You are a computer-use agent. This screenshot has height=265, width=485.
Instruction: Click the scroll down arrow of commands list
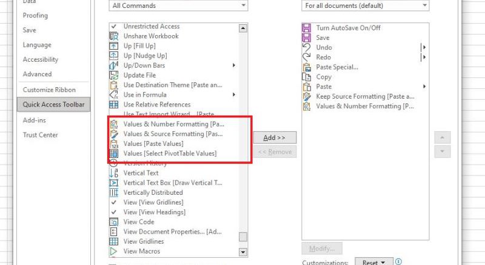243,252
